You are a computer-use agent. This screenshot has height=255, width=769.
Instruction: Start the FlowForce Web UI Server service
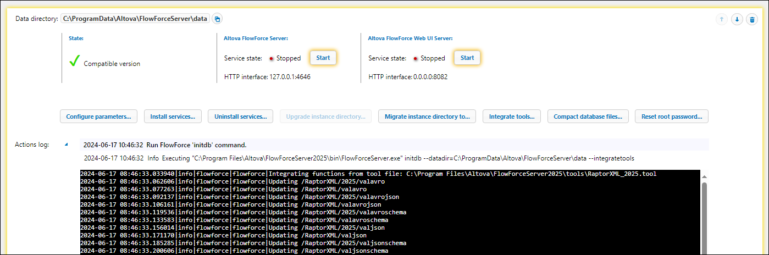pos(467,58)
